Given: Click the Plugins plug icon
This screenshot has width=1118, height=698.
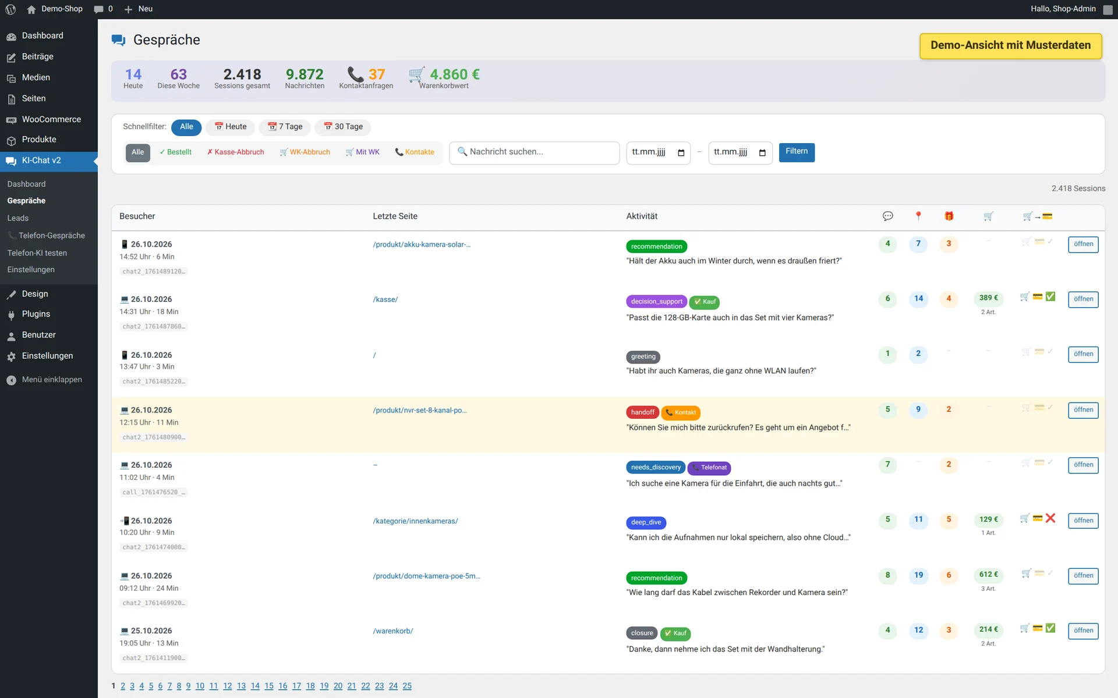Looking at the screenshot, I should pyautogui.click(x=11, y=315).
